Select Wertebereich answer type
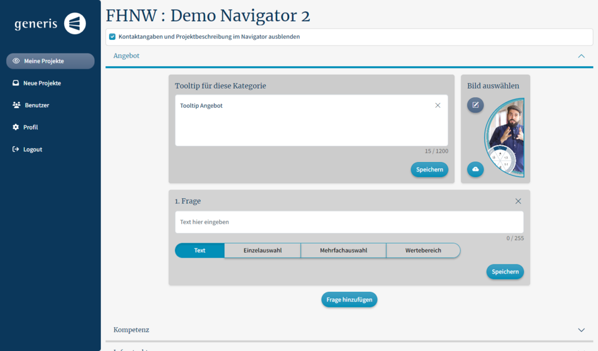Screen dimensions: 598x351 click(424, 250)
